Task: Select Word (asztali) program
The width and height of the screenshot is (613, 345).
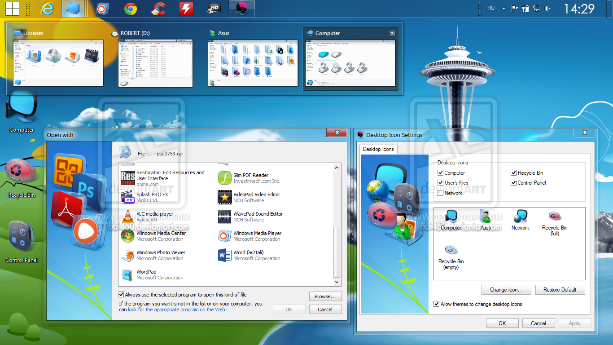Action: tap(250, 255)
